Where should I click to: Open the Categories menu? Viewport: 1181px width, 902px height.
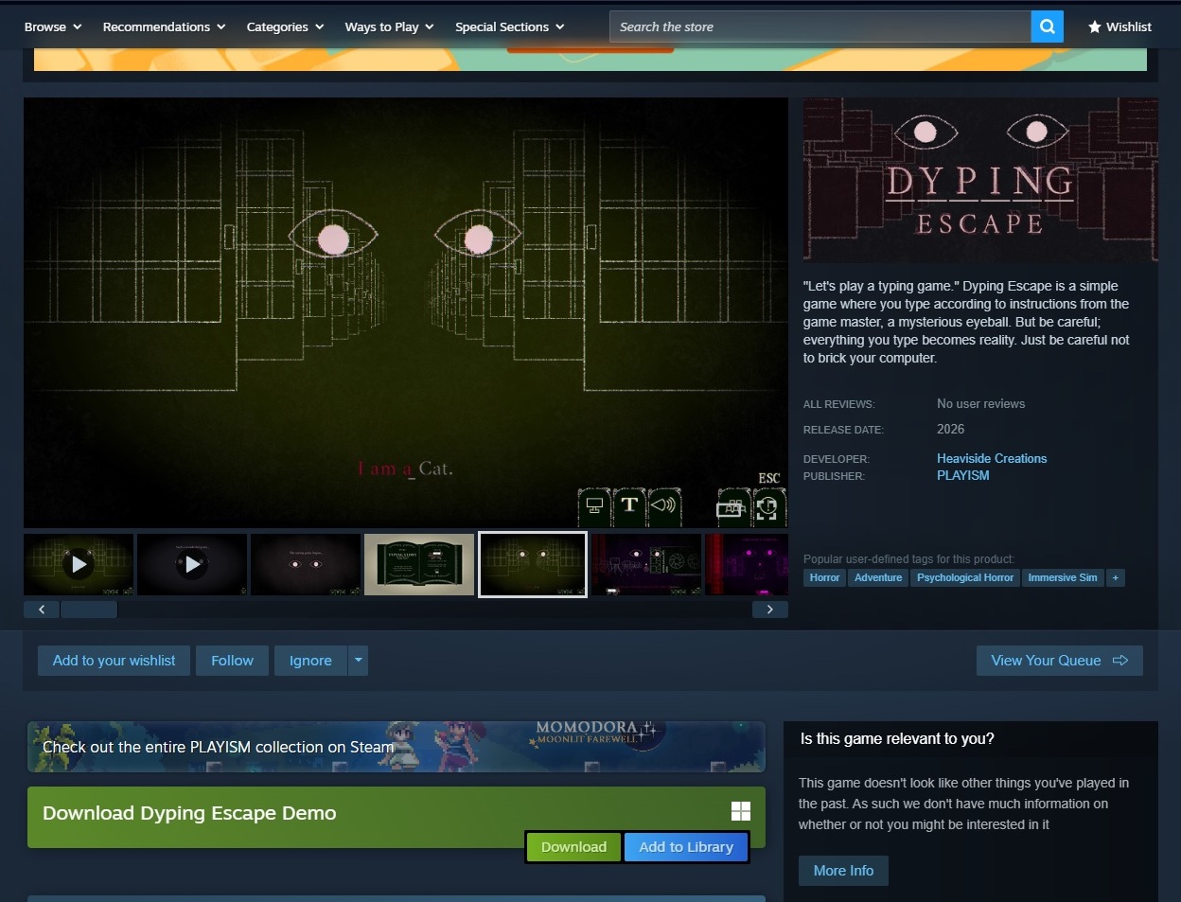(x=285, y=27)
